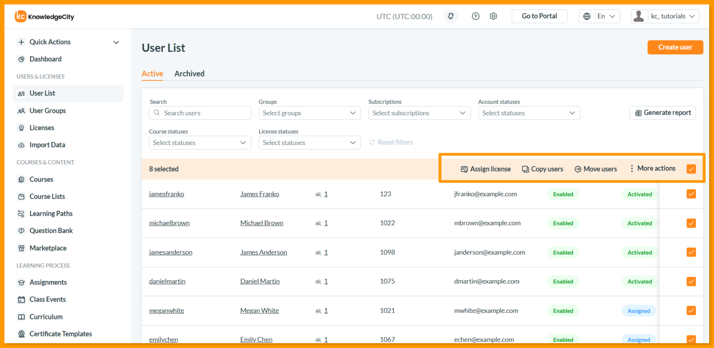The image size is (714, 348).
Task: Click the Courses sidebar icon
Action: click(x=22, y=179)
